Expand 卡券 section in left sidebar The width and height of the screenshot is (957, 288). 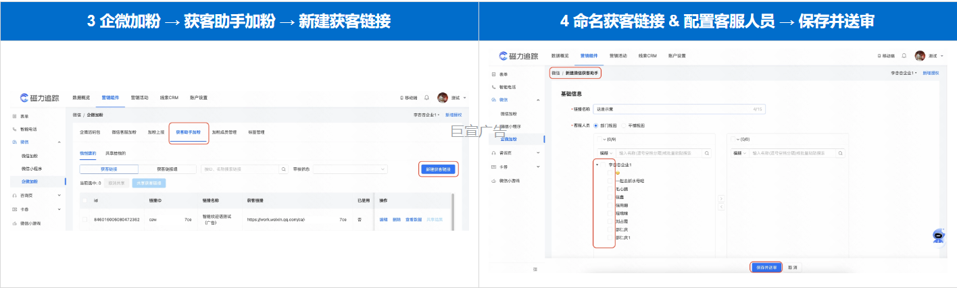[59, 210]
